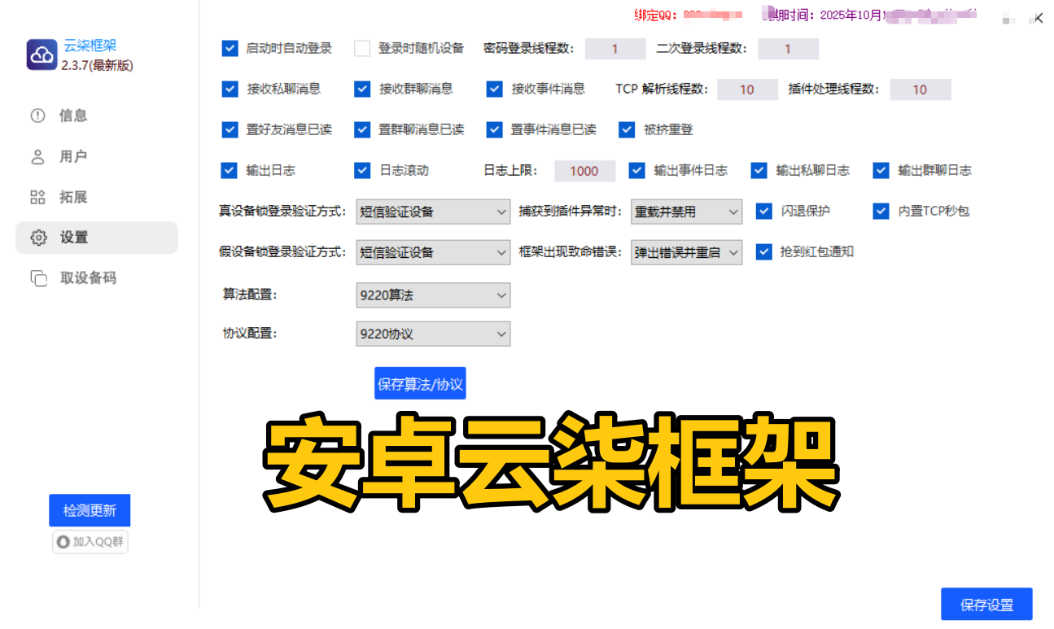This screenshot has width=1054, height=629.
Task: Click the 信息 info icon in sidebar
Action: (x=37, y=116)
